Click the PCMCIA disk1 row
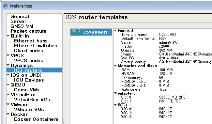This screenshot has width=212, height=124. pyautogui.click(x=163, y=85)
